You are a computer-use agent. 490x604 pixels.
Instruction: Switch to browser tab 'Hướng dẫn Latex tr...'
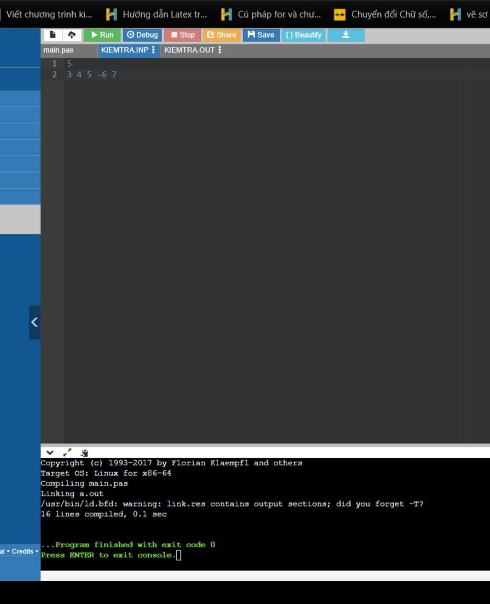click(x=156, y=14)
